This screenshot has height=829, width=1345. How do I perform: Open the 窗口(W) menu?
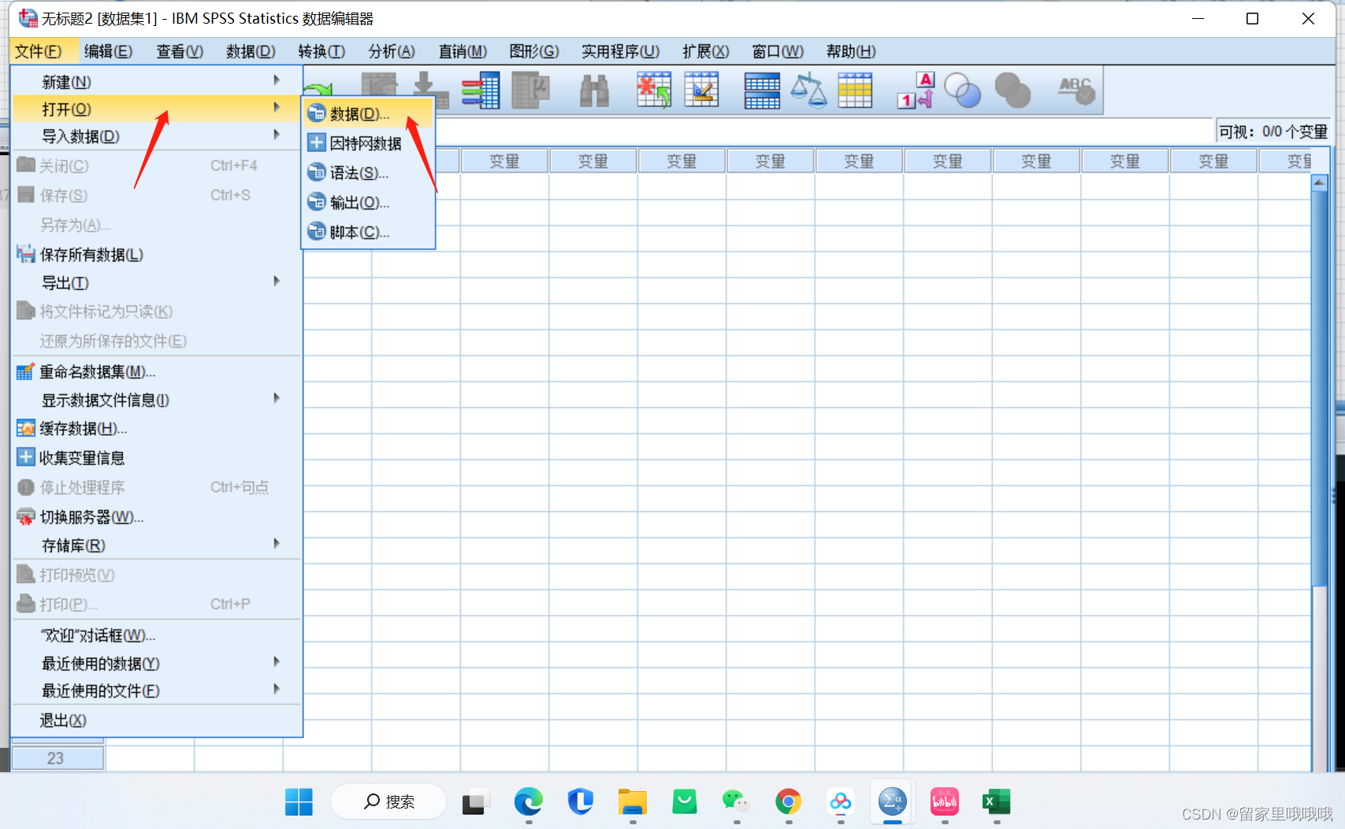[778, 51]
